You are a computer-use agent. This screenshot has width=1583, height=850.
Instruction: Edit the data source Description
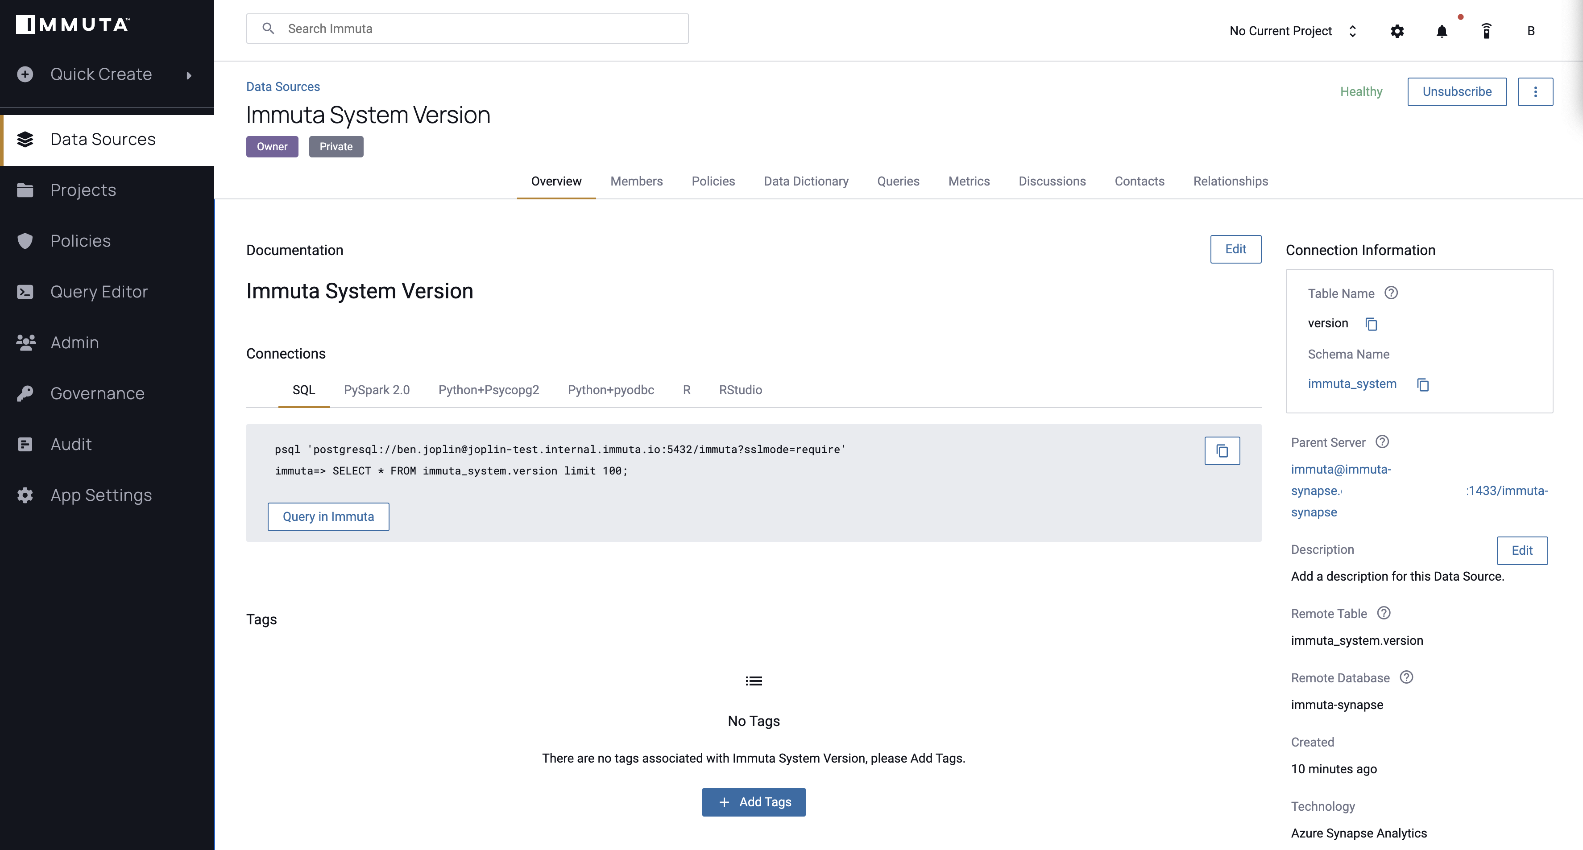coord(1521,550)
